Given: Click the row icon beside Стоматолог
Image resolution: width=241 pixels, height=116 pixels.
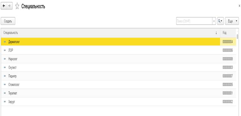Looking at the screenshot, I should pyautogui.click(x=5, y=84).
